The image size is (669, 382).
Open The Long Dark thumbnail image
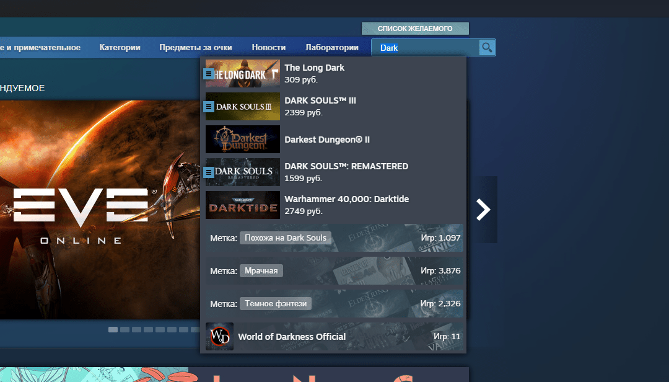pos(243,74)
